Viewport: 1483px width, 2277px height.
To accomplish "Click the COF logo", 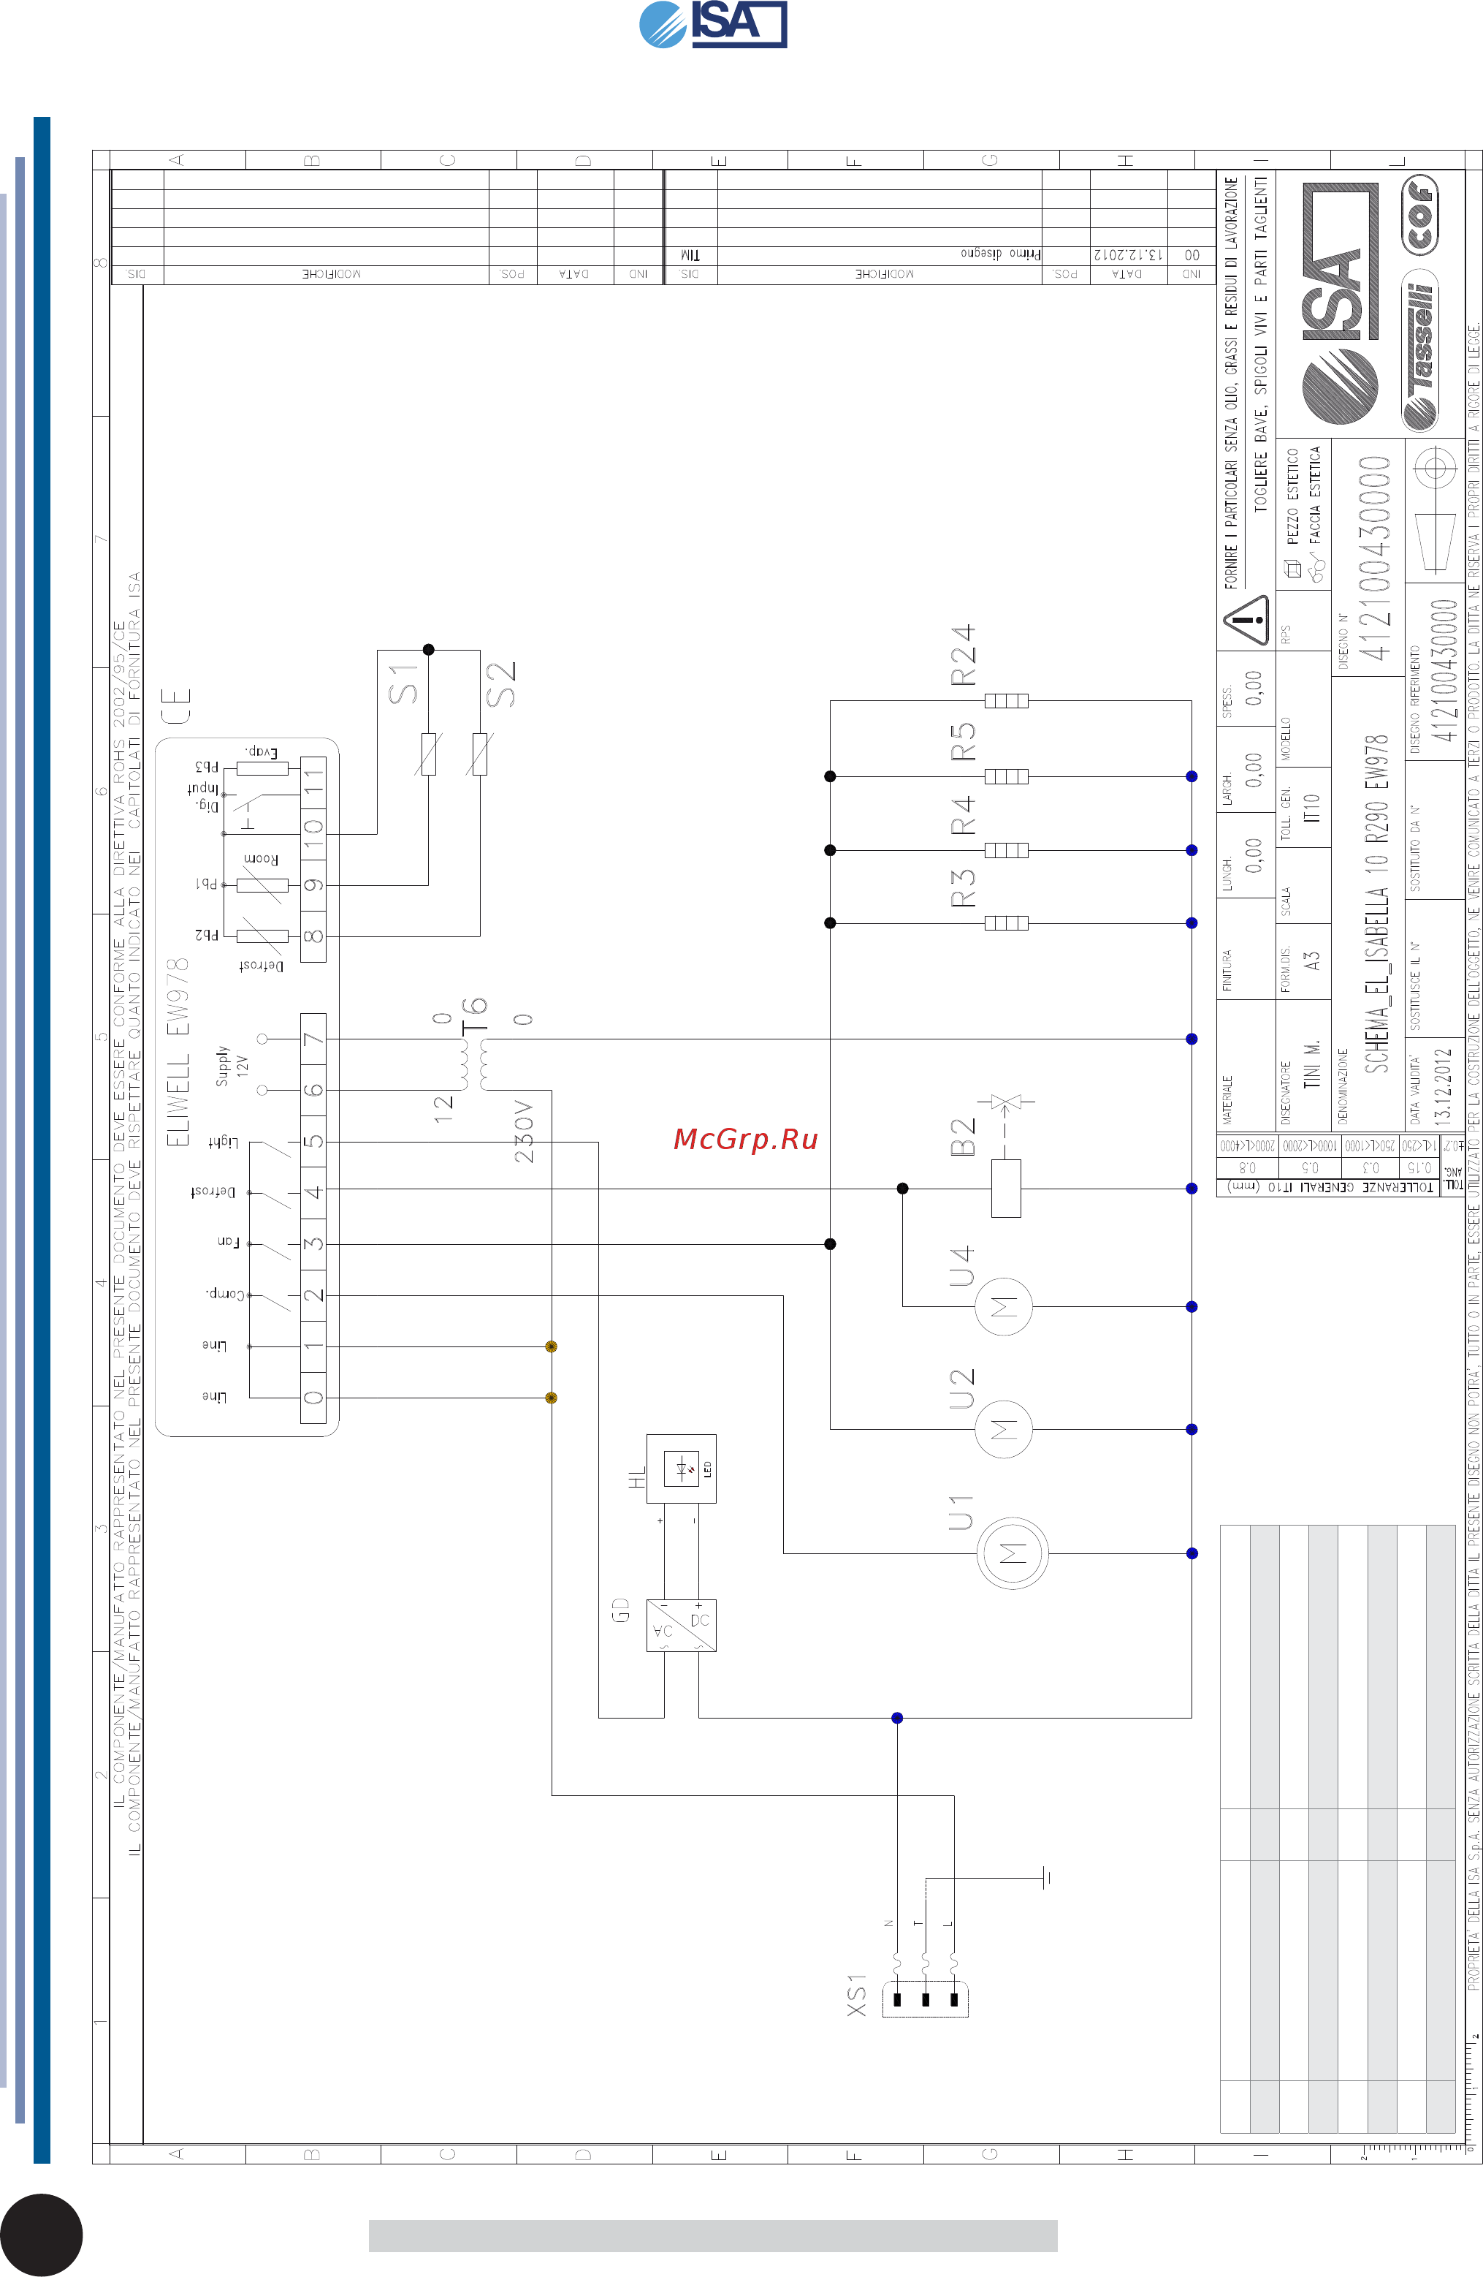I will coord(1421,214).
